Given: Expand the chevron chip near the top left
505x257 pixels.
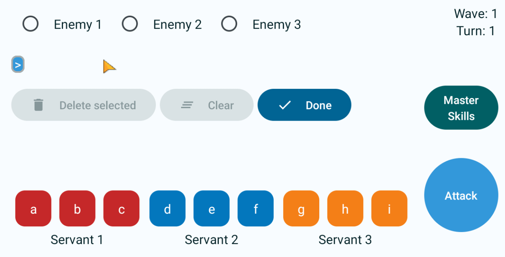Looking at the screenshot, I should (x=18, y=64).
